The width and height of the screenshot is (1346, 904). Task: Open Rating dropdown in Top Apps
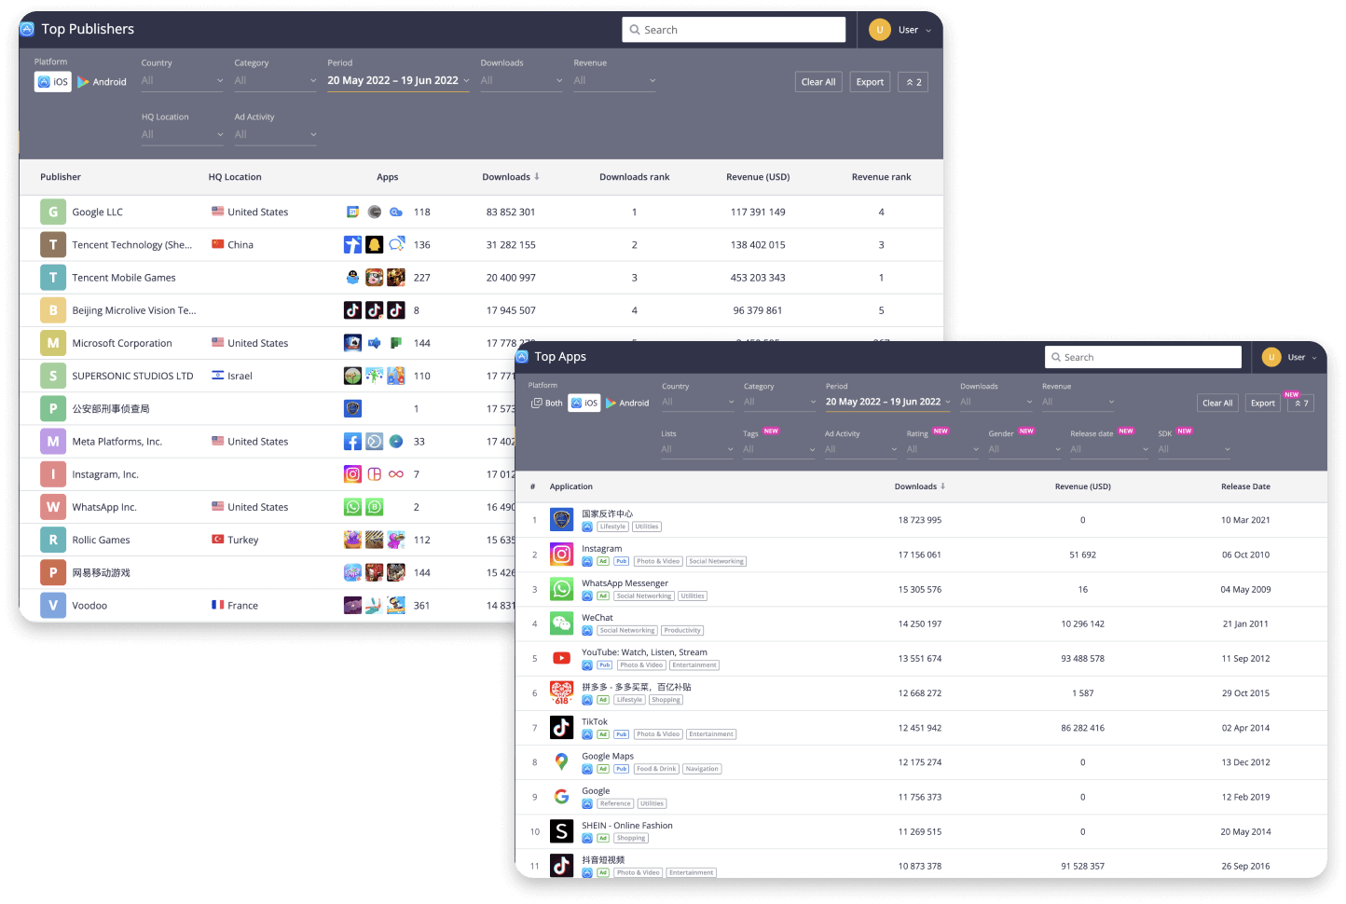(943, 449)
